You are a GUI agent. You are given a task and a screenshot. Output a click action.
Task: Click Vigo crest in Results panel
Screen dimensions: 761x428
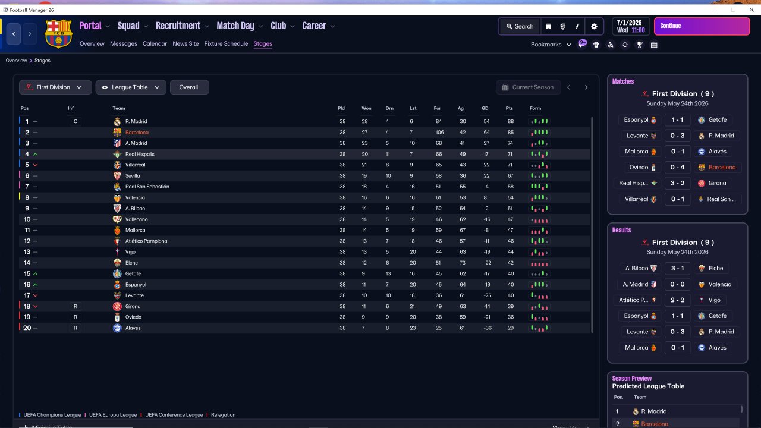tap(702, 300)
